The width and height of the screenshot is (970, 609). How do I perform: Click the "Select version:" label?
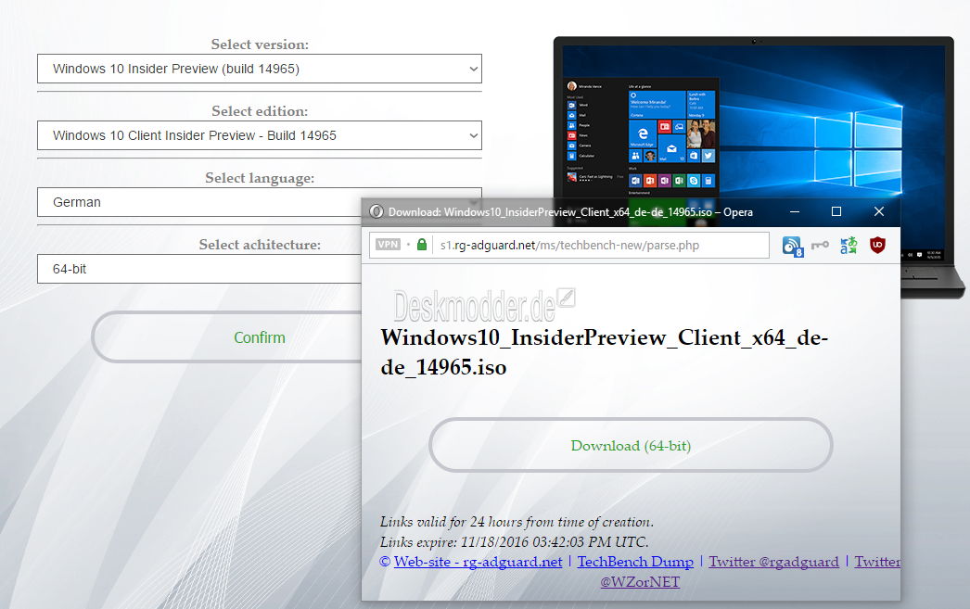(x=260, y=44)
